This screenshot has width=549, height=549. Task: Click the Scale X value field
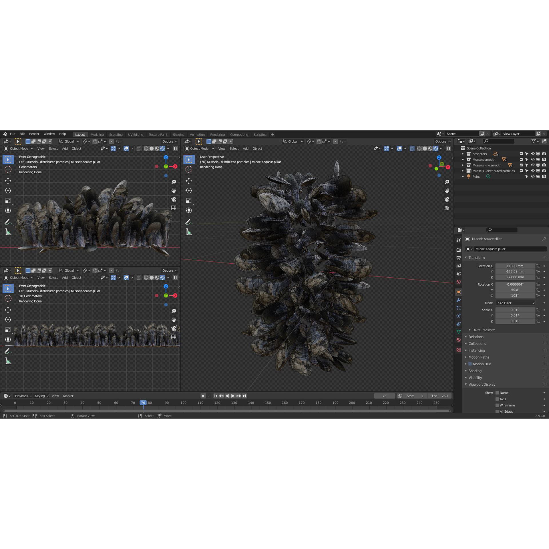(x=515, y=310)
